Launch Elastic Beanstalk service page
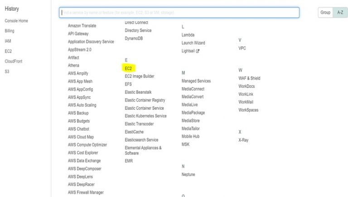Image resolution: width=348 pixels, height=197 pixels. click(141, 92)
